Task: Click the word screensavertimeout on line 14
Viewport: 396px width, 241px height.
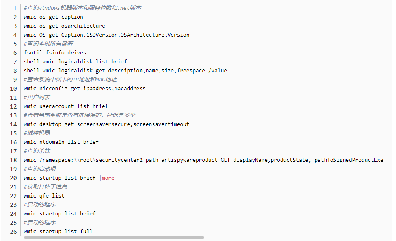Action: [x=161, y=124]
